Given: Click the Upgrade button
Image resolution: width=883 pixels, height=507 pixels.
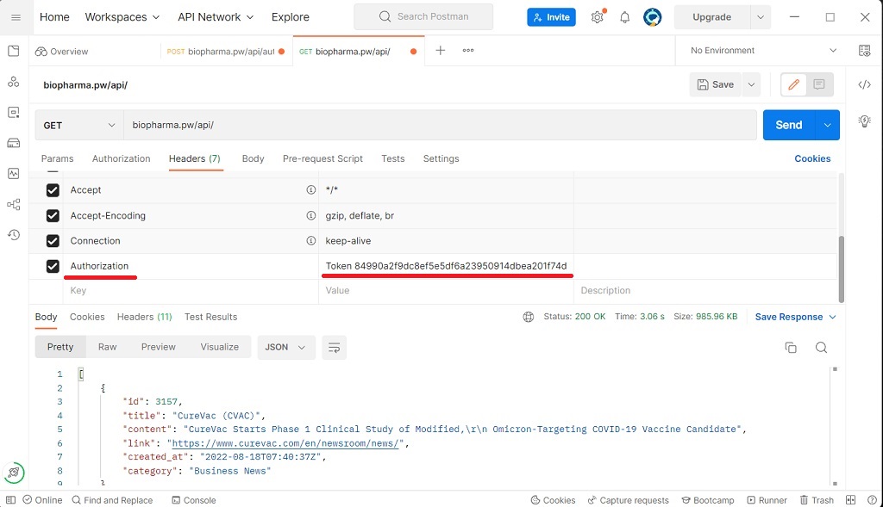Looking at the screenshot, I should [711, 17].
